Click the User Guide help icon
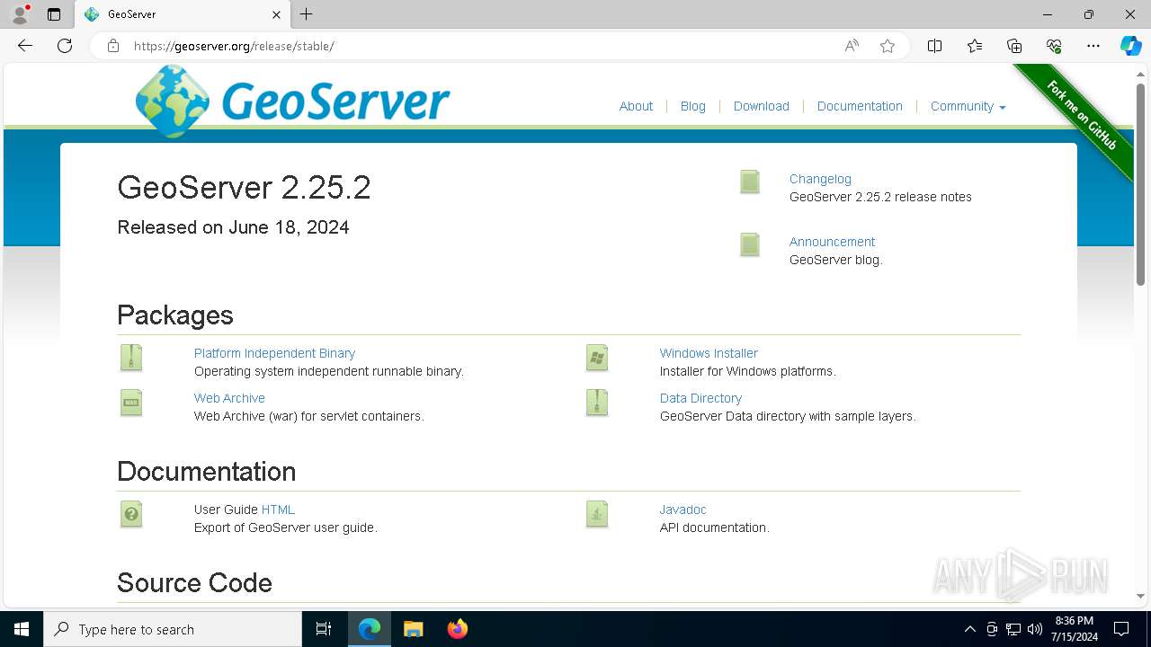Image resolution: width=1151 pixels, height=647 pixels. tap(131, 514)
